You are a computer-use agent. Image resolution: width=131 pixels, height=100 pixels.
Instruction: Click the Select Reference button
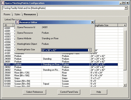(34, 92)
